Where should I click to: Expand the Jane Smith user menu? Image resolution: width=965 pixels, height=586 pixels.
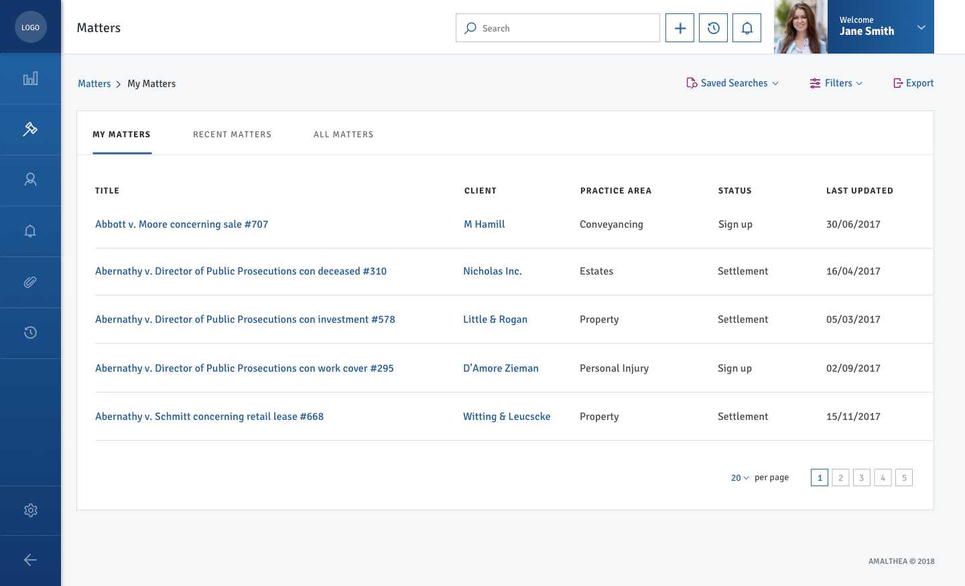[x=921, y=27]
